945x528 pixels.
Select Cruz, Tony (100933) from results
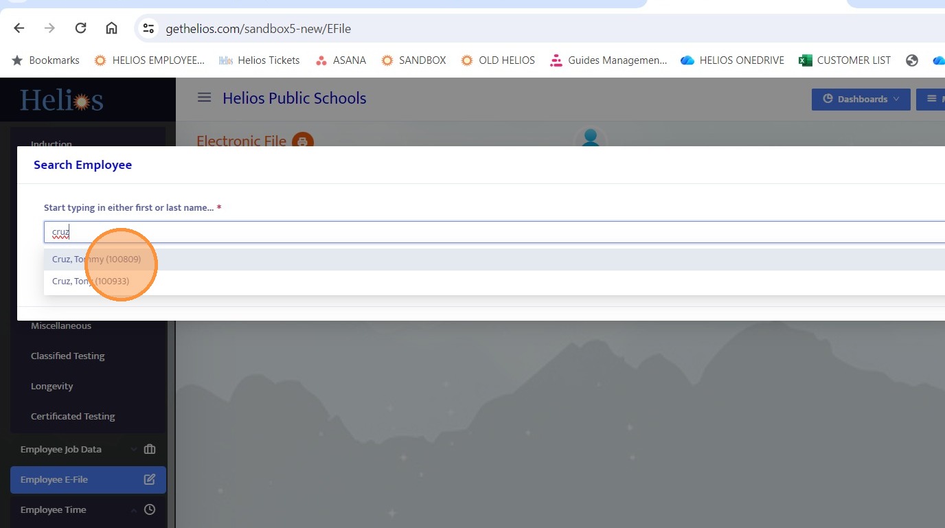(494, 282)
